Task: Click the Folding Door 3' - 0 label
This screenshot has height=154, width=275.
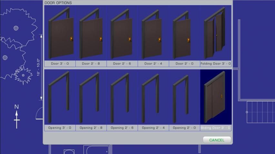Action: pos(216,64)
